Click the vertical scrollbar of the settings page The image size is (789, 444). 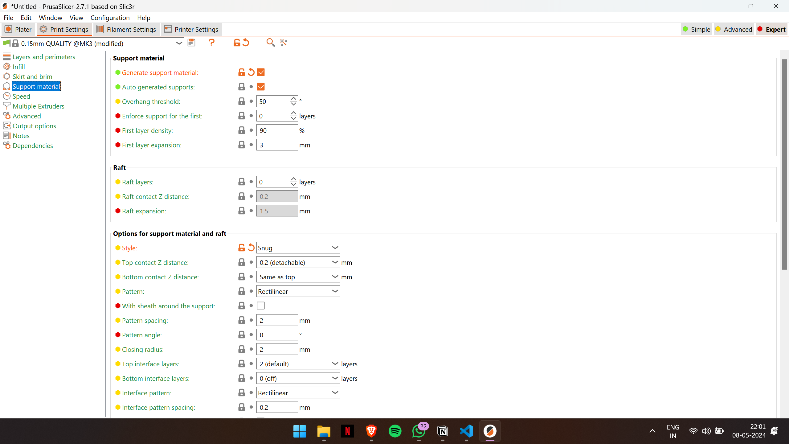[784, 165]
